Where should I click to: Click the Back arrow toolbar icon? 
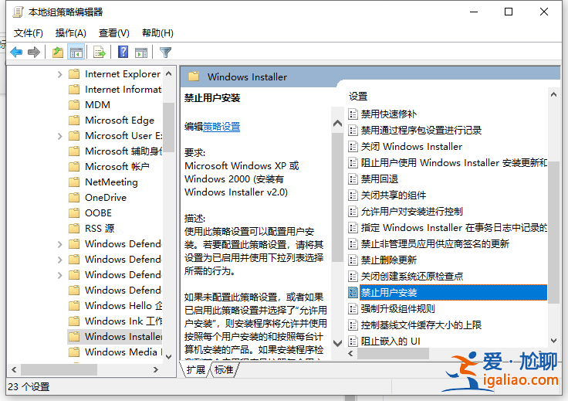(16, 53)
